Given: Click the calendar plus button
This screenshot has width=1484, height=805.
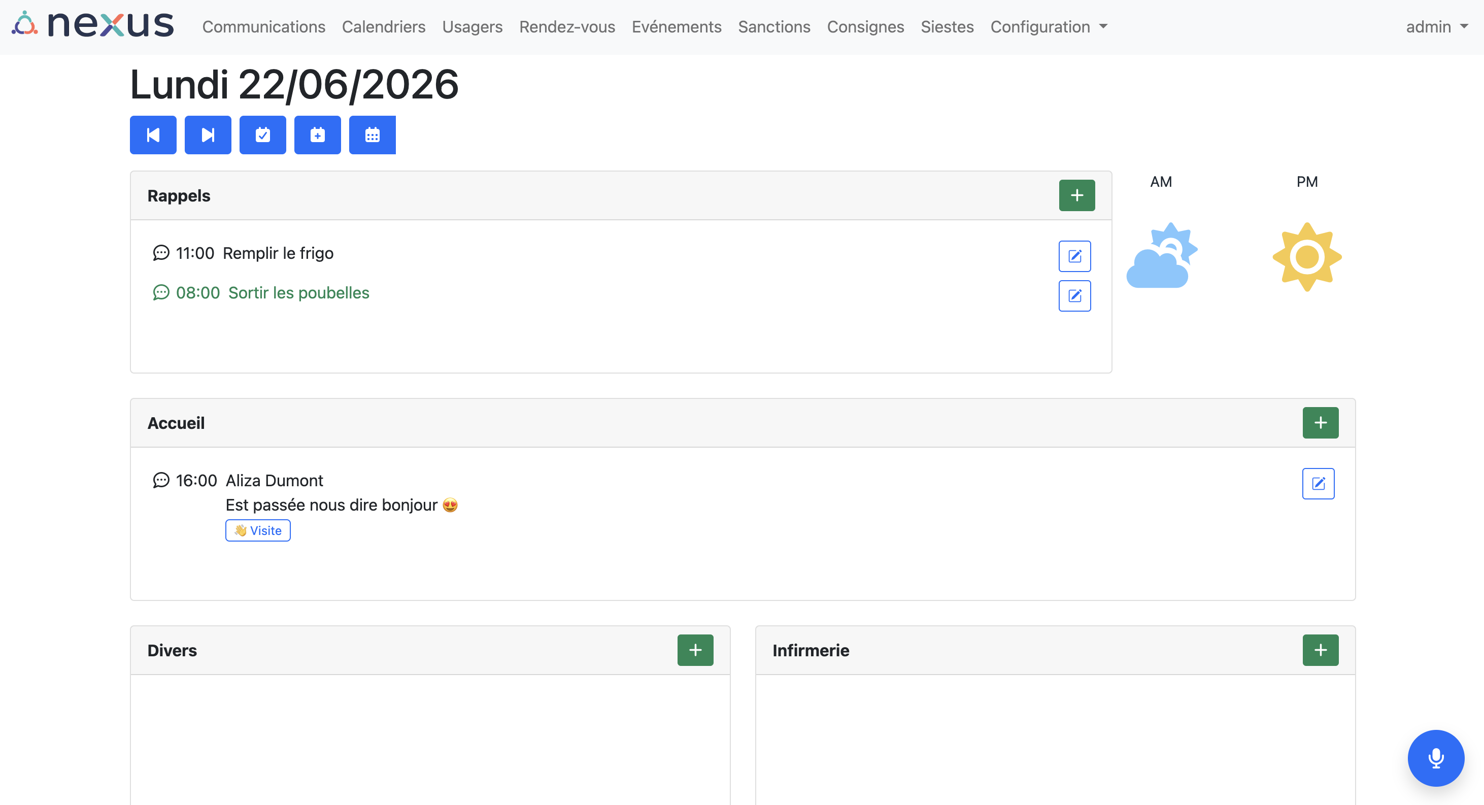Looking at the screenshot, I should pos(317,135).
